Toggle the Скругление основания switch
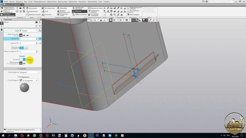Screen dimensions: 246x138 point(24,48)
